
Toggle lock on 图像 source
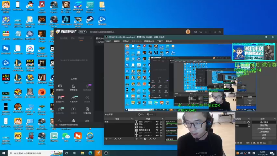click(161, 124)
